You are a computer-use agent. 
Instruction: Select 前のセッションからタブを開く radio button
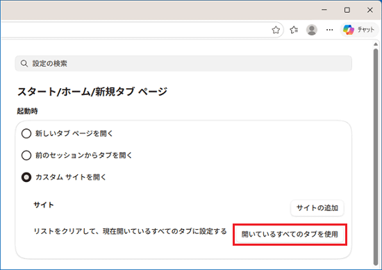click(26, 155)
